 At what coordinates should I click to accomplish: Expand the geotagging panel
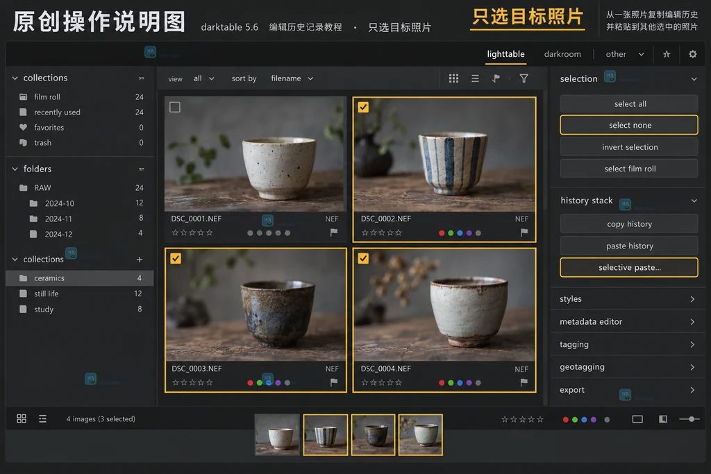628,366
